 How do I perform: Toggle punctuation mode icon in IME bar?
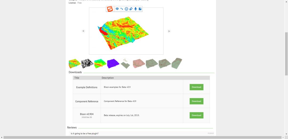coord(122,9)
